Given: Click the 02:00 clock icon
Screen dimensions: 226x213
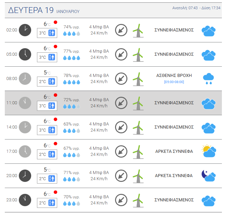Looking at the screenshot, I should click(x=25, y=30).
